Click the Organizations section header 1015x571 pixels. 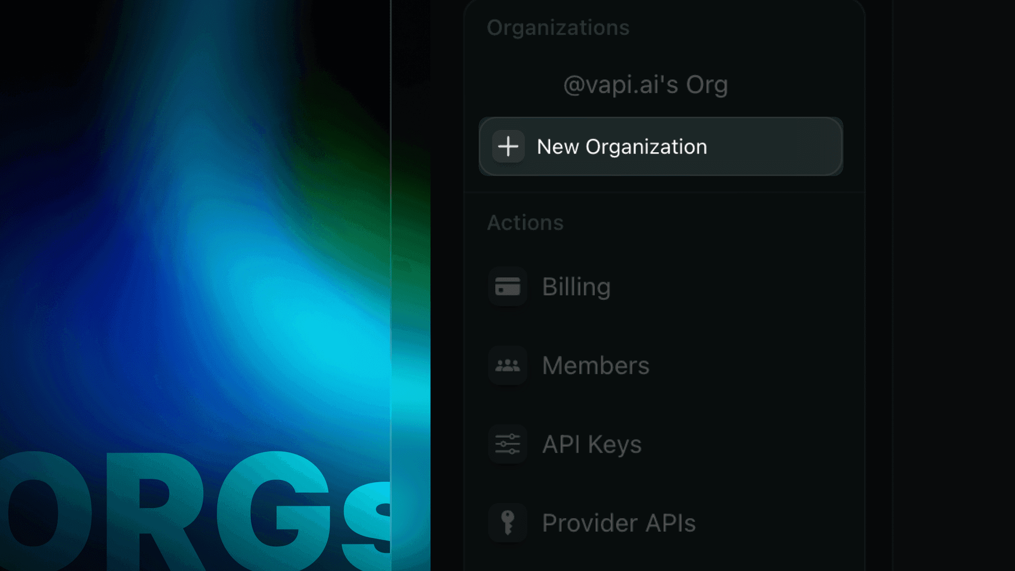click(558, 28)
